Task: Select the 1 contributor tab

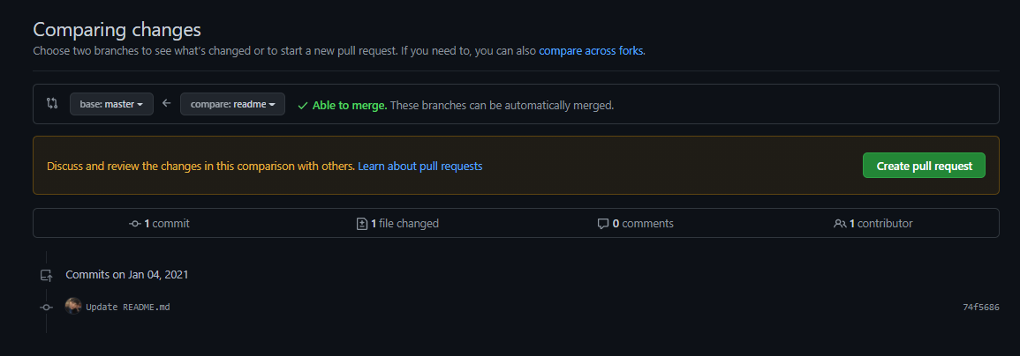Action: (x=873, y=224)
